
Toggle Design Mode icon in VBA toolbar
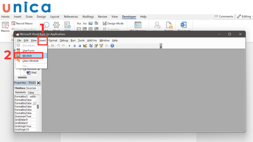tap(85, 46)
